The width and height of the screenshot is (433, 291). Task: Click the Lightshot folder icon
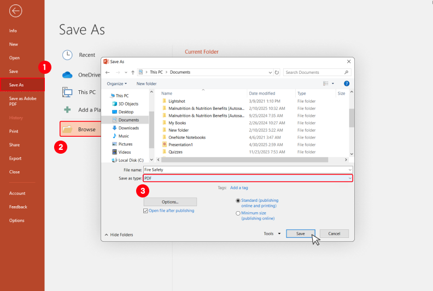[165, 101]
